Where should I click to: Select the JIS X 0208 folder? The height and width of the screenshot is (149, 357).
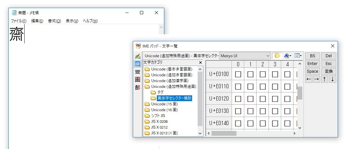click(156, 122)
